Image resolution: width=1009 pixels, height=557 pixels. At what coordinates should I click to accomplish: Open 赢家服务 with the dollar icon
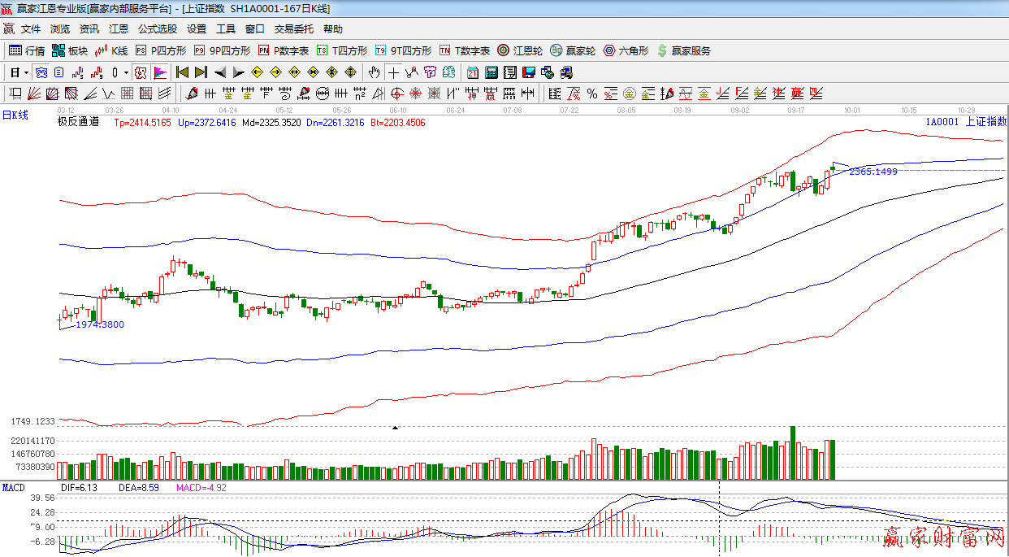click(683, 50)
